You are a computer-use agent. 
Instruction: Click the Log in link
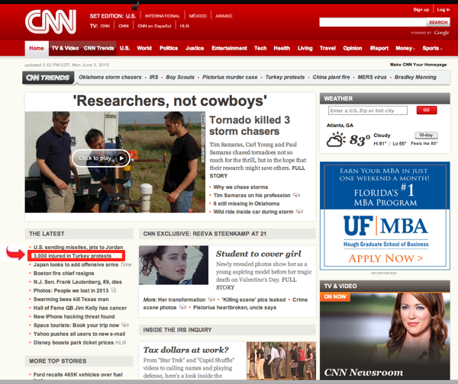[443, 10]
